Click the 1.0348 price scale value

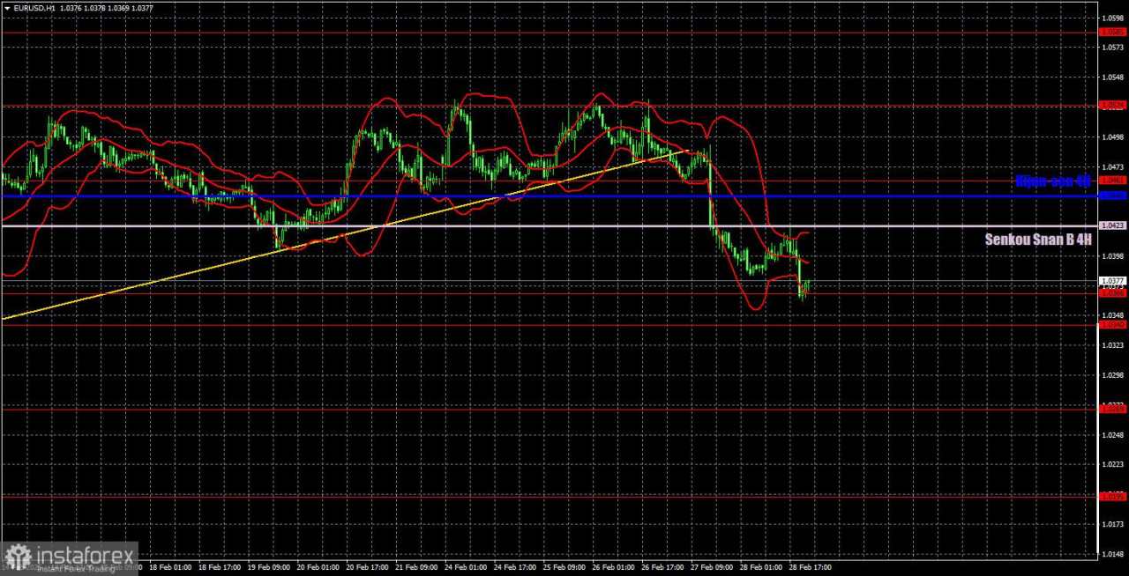point(1111,315)
